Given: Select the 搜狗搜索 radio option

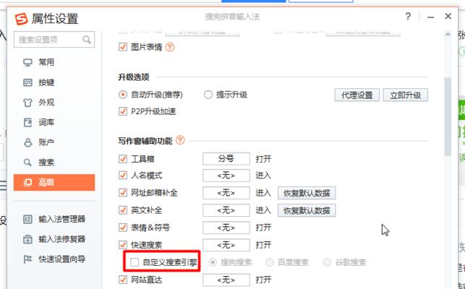Looking at the screenshot, I should click(x=213, y=262).
